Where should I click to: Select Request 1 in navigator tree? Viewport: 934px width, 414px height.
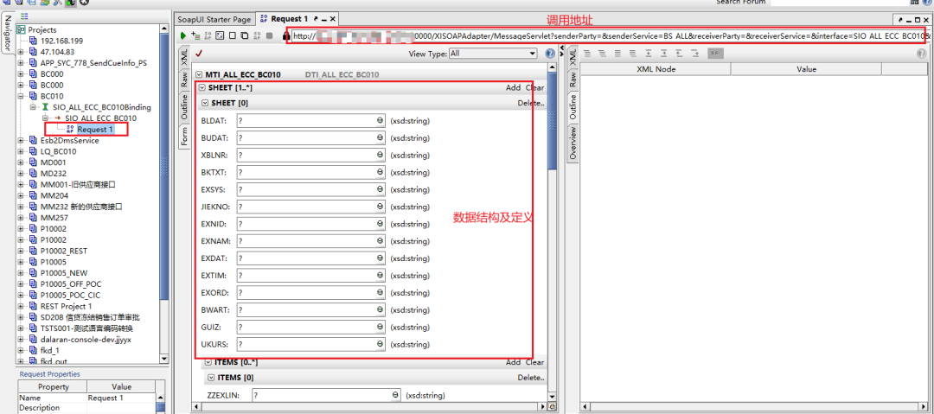(95, 130)
